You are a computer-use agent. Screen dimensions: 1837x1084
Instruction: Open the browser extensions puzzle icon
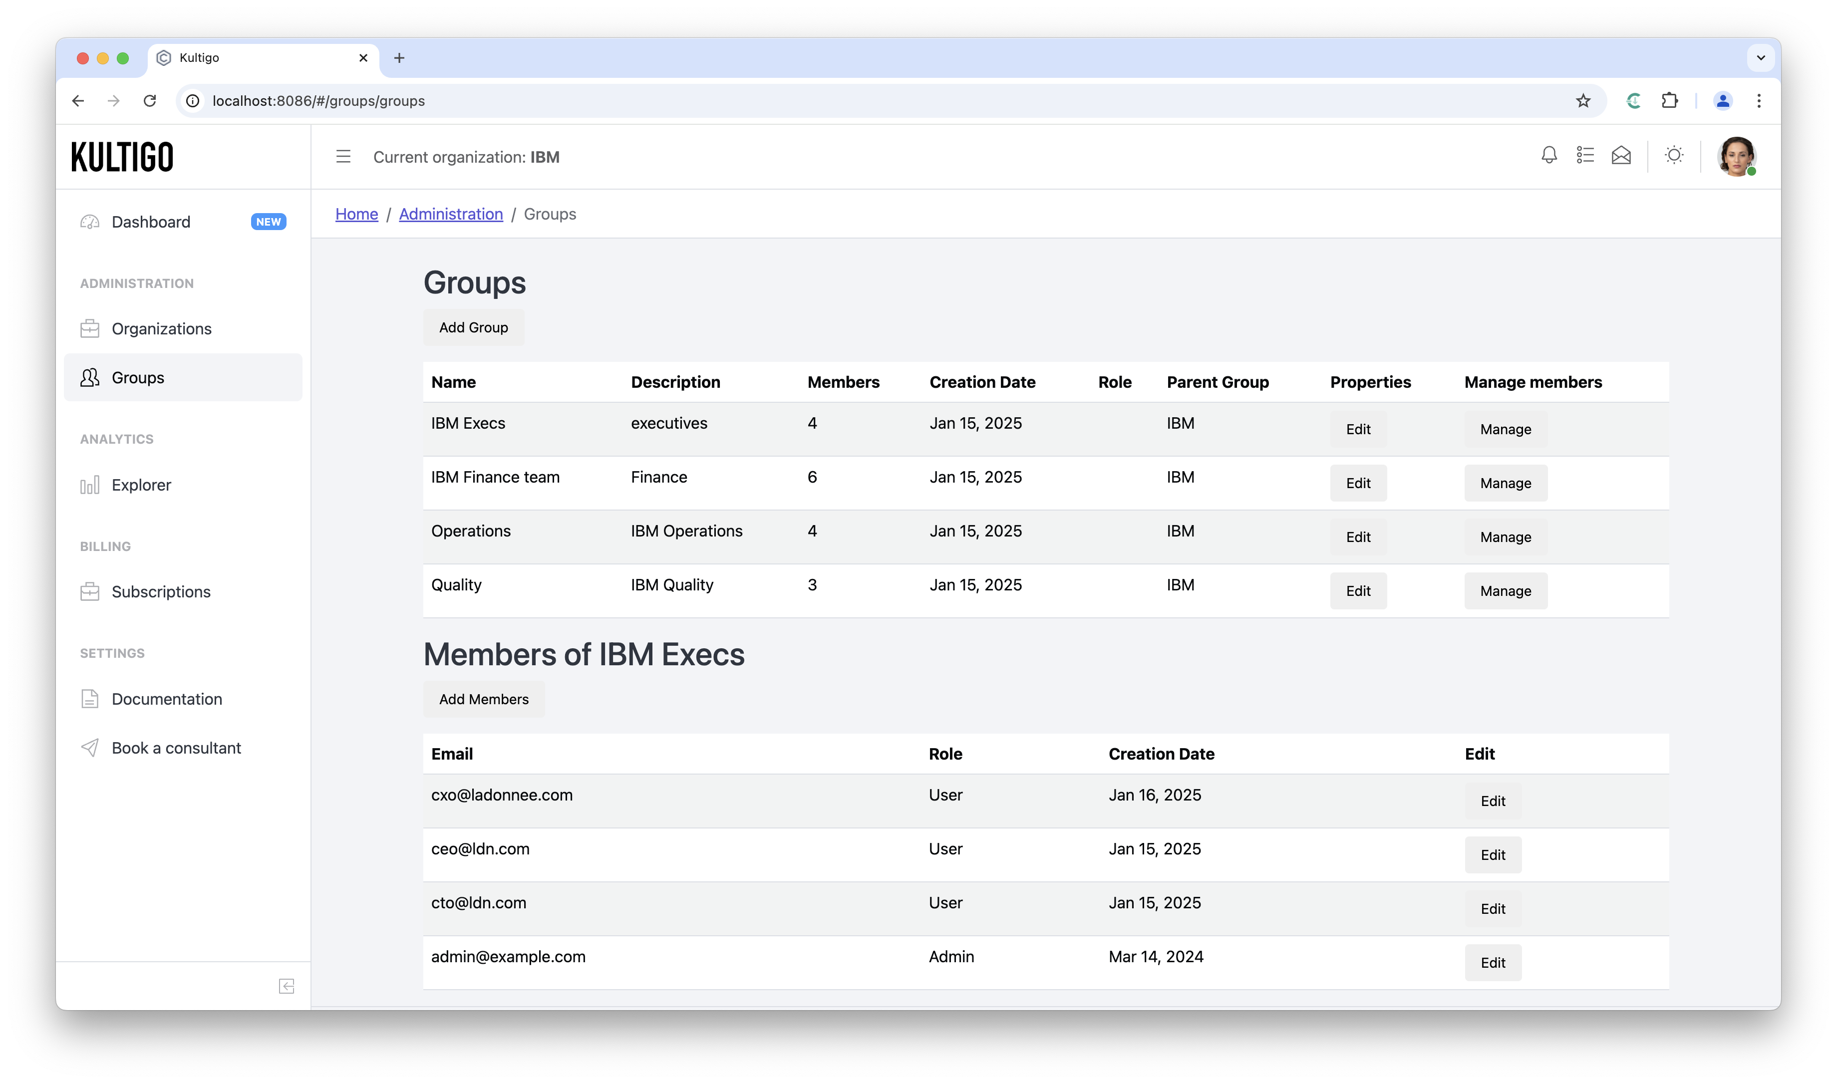[x=1670, y=101]
